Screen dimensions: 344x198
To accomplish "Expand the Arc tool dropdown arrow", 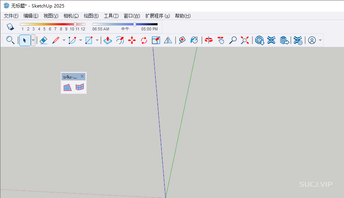I will 81,40.
